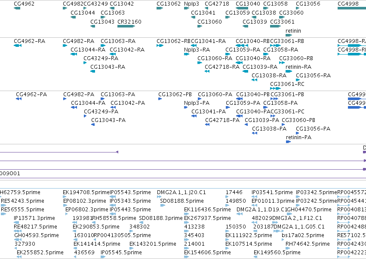Select the 17446 feature label
The height and width of the screenshot is (259, 366).
pyautogui.click(x=234, y=192)
